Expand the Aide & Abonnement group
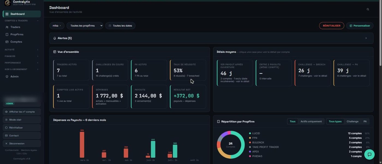The height and width of the screenshot is (164, 382). pos(22,69)
